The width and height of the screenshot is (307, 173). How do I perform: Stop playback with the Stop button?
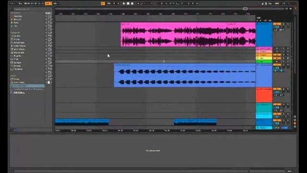pos(128,3)
